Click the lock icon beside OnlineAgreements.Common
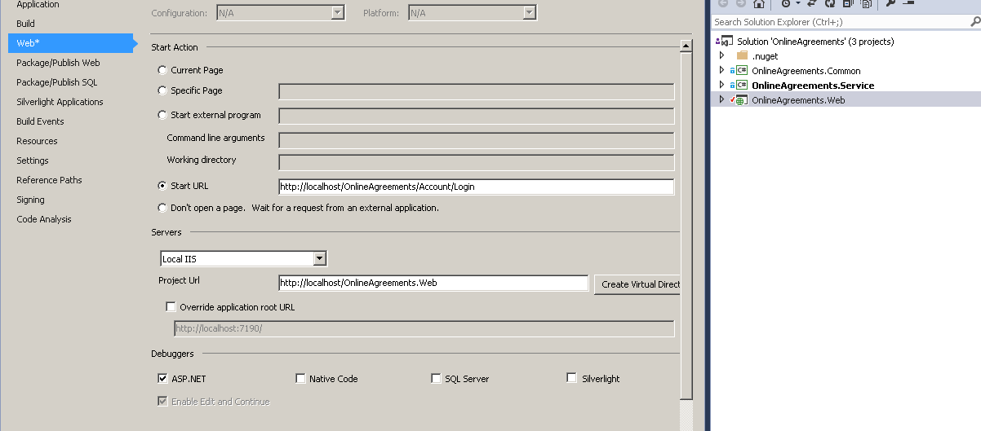This screenshot has height=431, width=981. 732,71
